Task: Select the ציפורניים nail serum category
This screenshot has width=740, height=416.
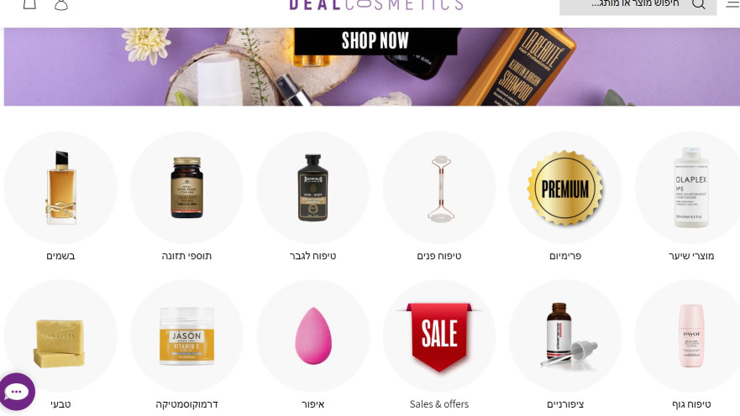Action: coord(565,336)
